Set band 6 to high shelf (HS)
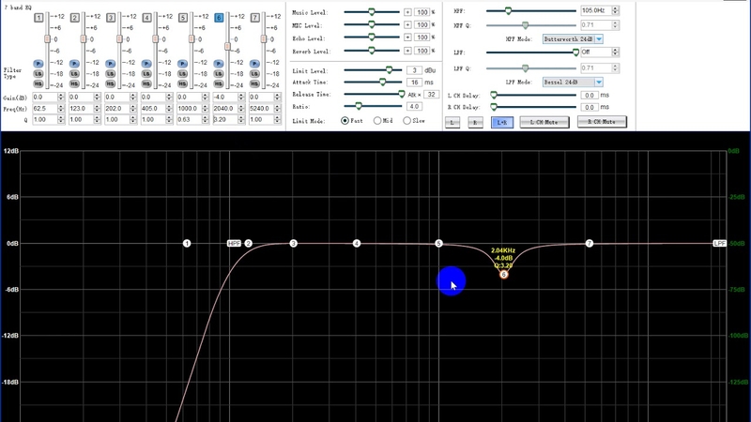Viewport: 751px width, 422px height. point(219,83)
